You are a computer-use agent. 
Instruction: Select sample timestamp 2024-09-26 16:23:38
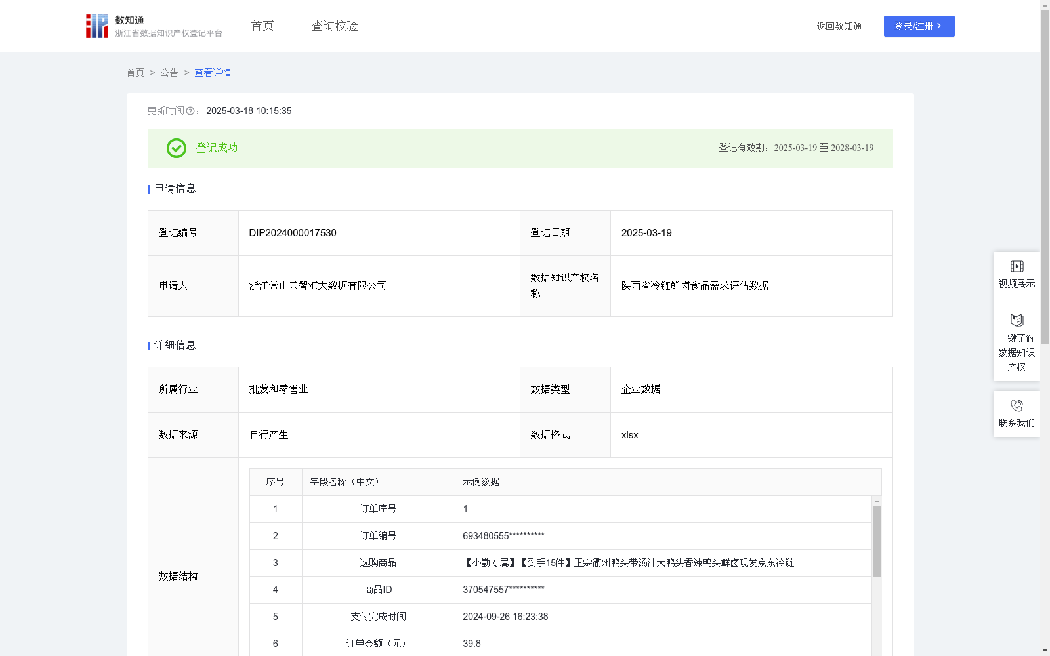click(505, 617)
